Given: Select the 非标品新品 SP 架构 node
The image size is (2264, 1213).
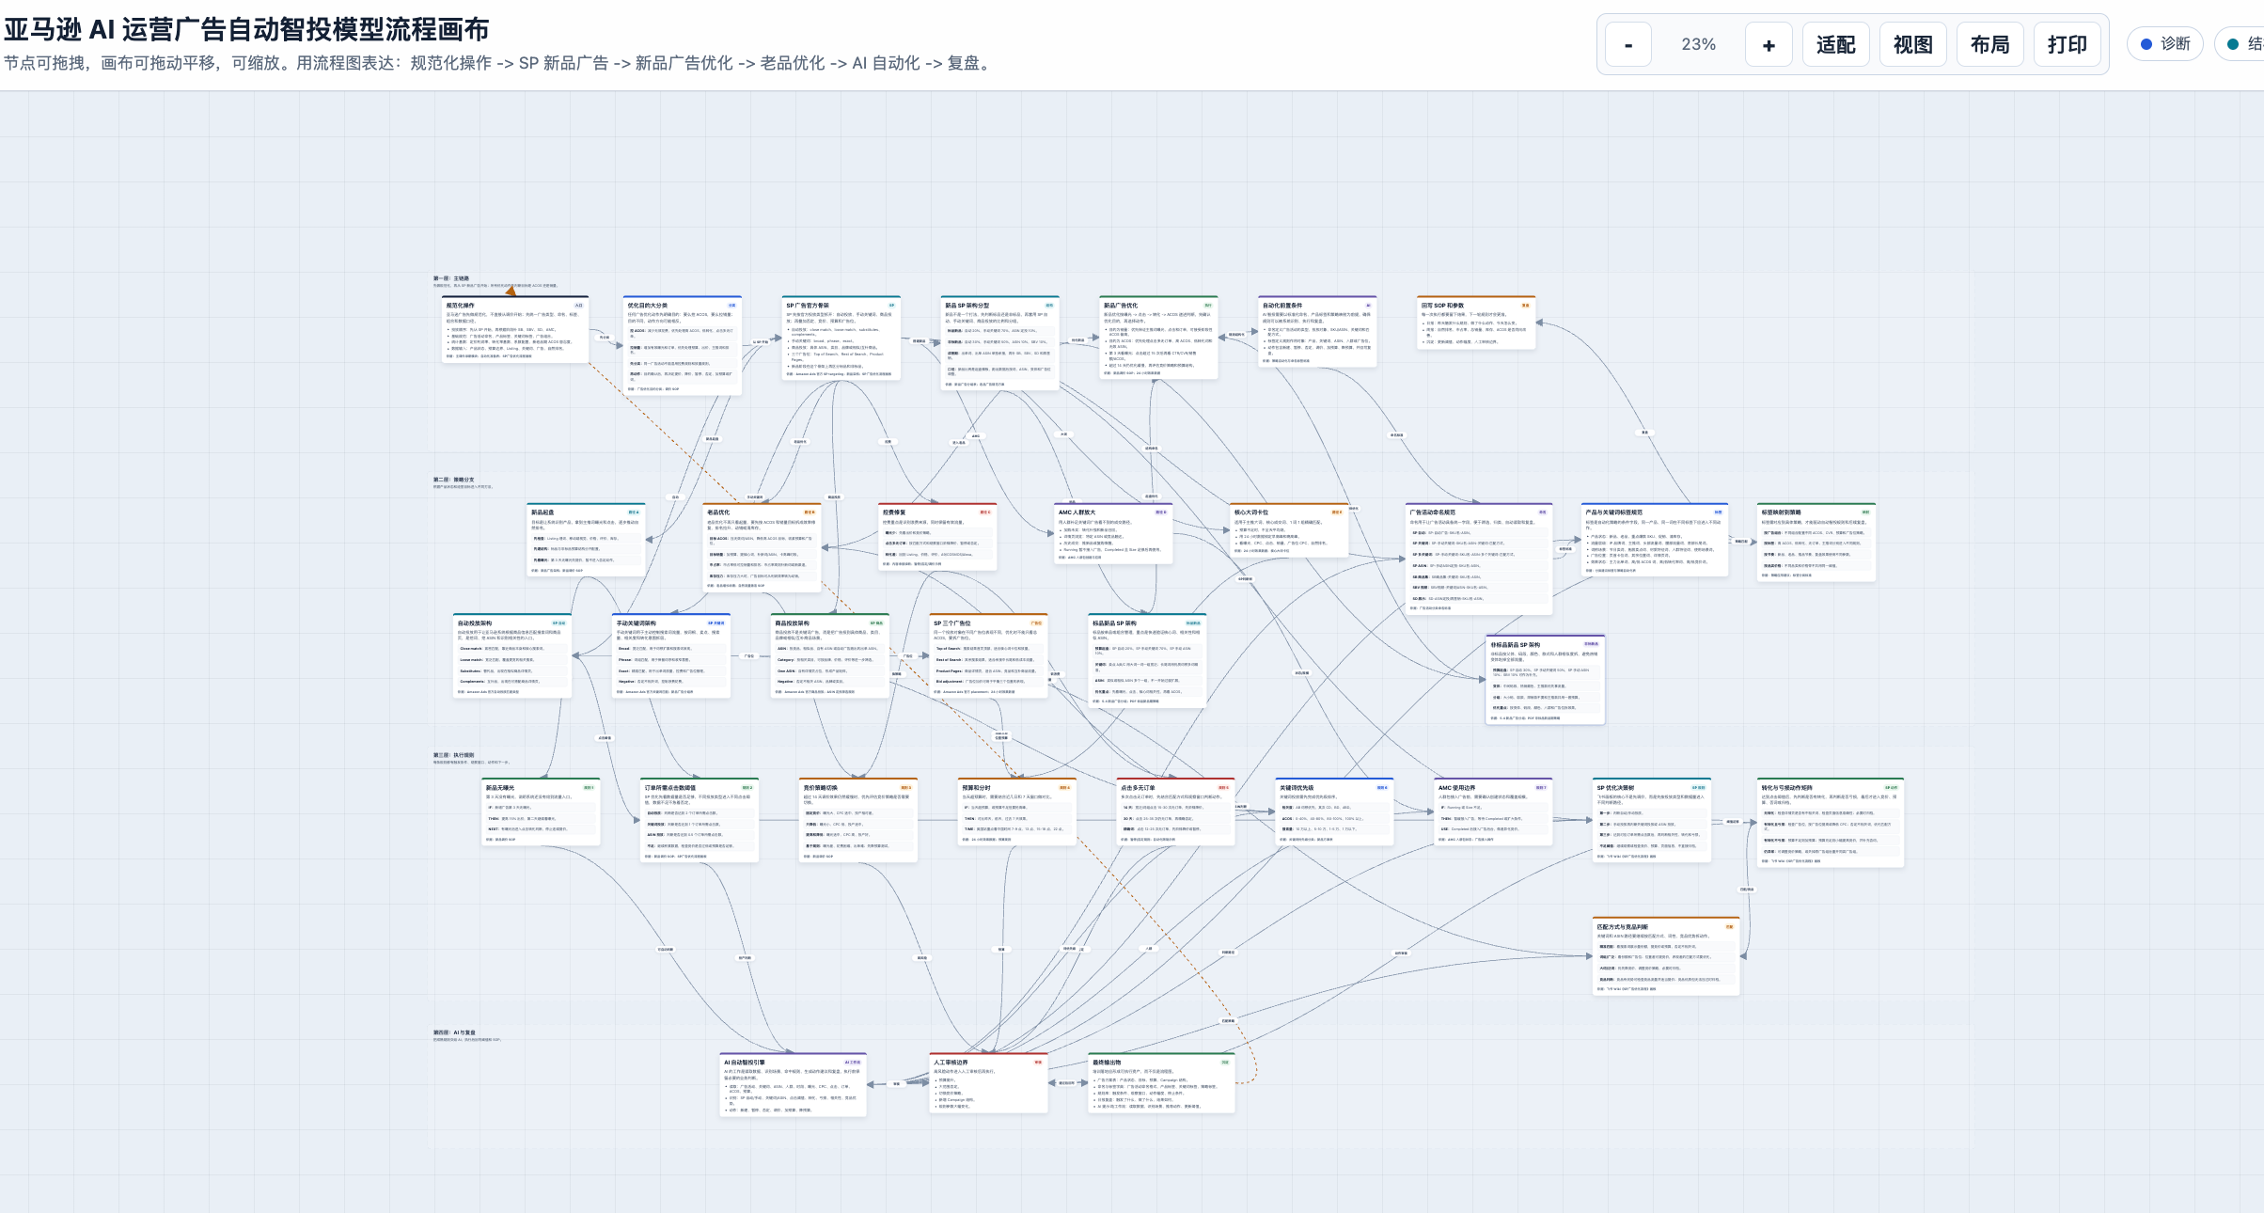Looking at the screenshot, I should 1546,680.
